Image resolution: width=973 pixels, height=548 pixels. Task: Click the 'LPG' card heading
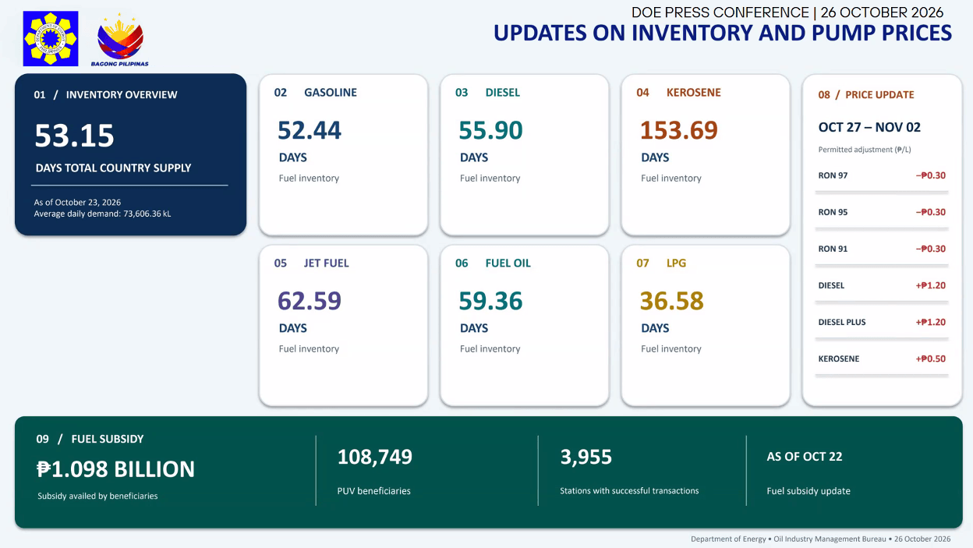coord(677,263)
